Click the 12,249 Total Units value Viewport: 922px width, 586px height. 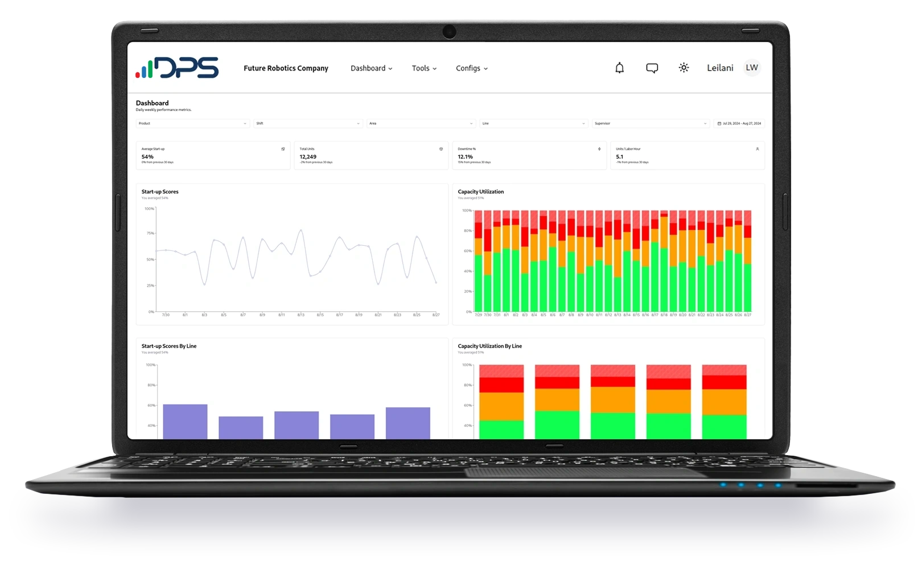[308, 156]
